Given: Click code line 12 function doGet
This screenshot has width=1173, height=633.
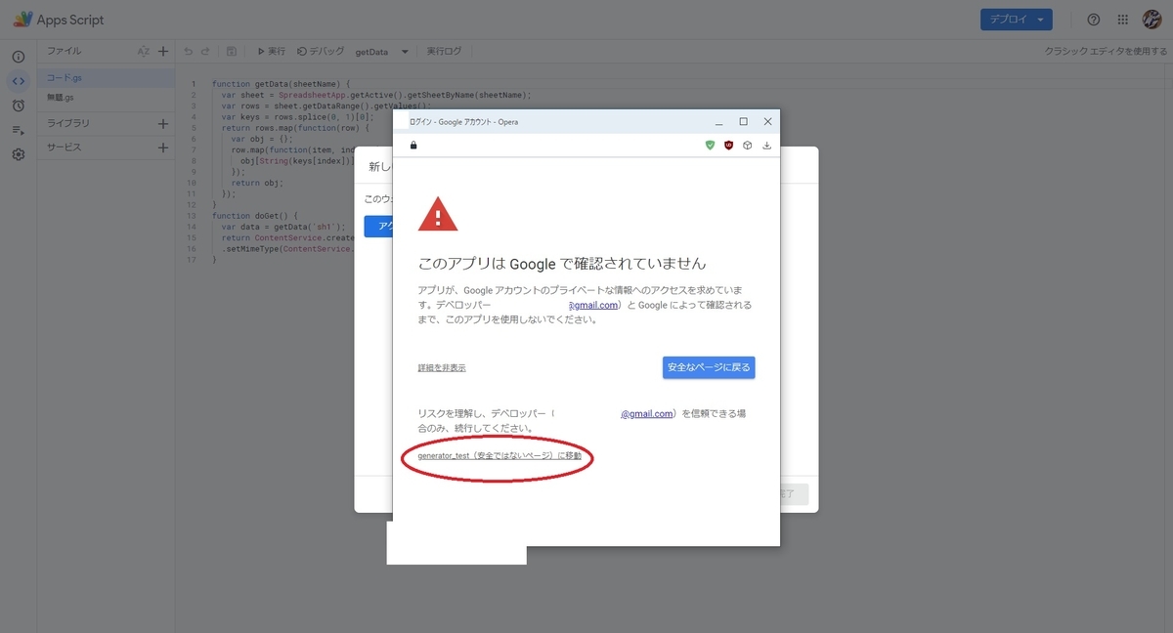Looking at the screenshot, I should coord(255,215).
